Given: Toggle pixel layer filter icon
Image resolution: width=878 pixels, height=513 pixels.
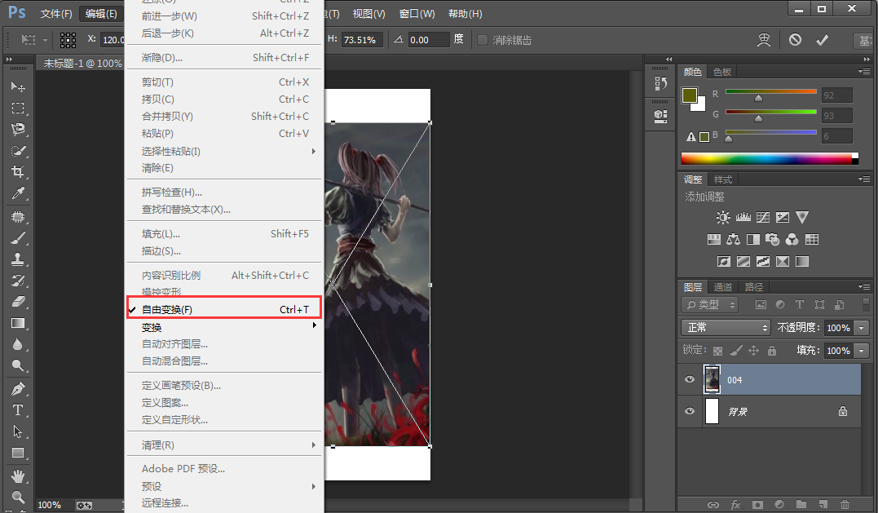Looking at the screenshot, I should 761,305.
